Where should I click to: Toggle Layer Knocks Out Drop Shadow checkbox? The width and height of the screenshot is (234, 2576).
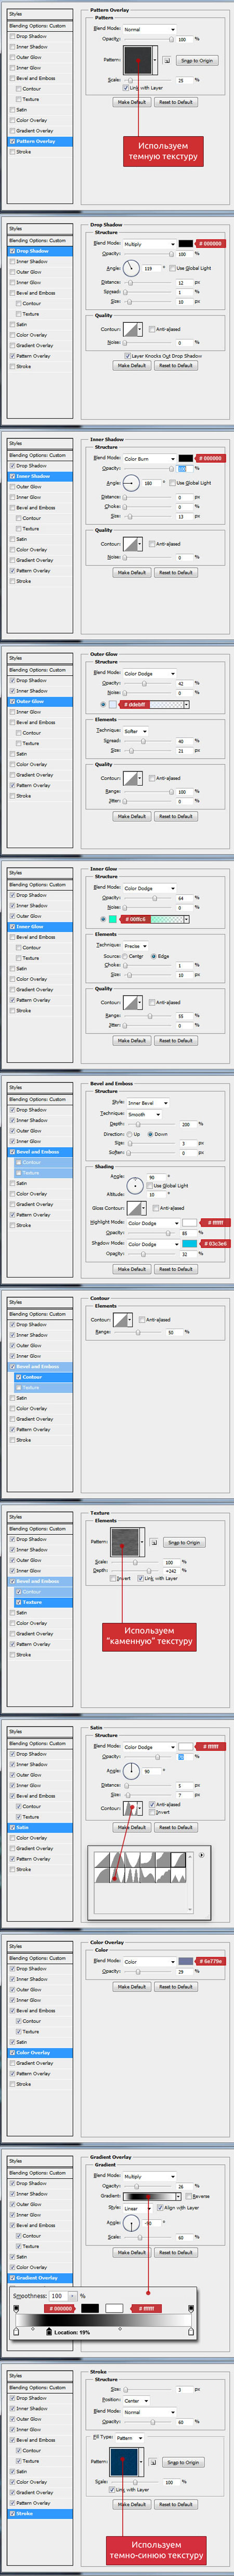tap(127, 355)
